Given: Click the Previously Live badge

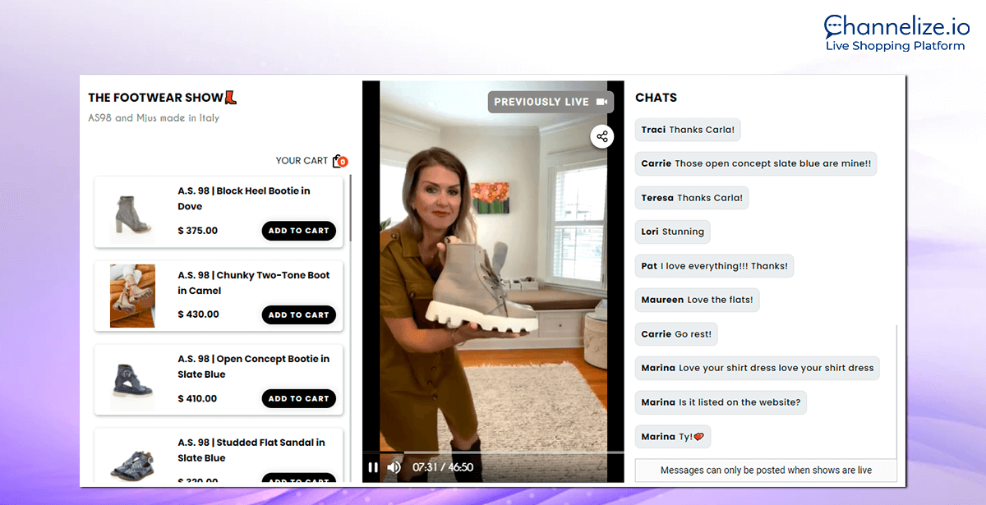Looking at the screenshot, I should click(551, 102).
